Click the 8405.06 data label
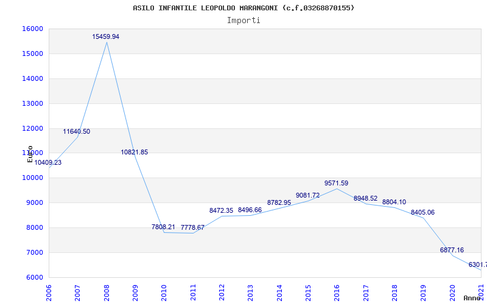Viewport: 487px width, 304px height. (422, 212)
